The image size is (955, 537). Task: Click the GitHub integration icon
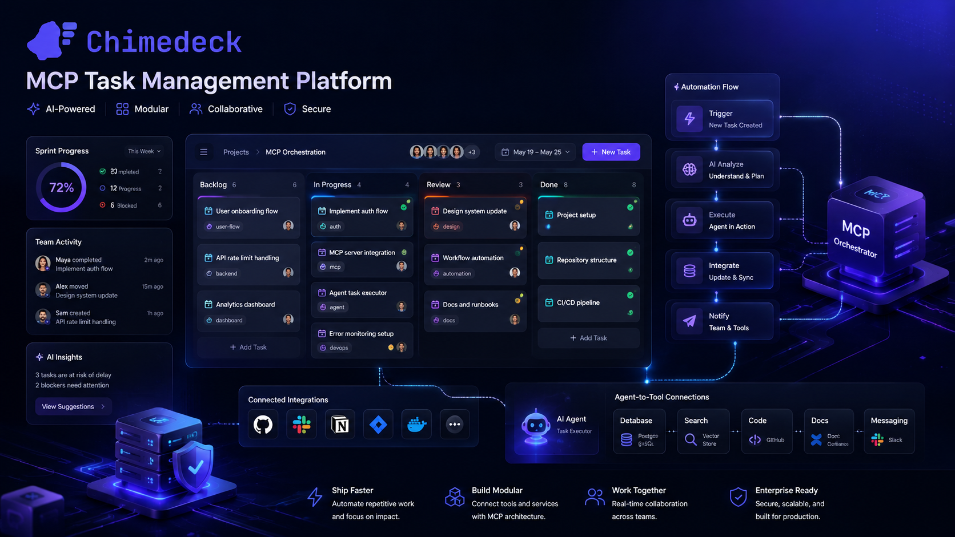pyautogui.click(x=263, y=425)
